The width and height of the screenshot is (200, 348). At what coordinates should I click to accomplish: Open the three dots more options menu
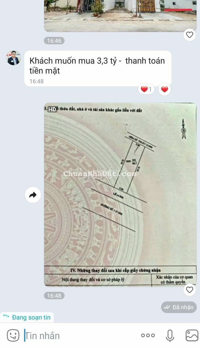[148, 335]
